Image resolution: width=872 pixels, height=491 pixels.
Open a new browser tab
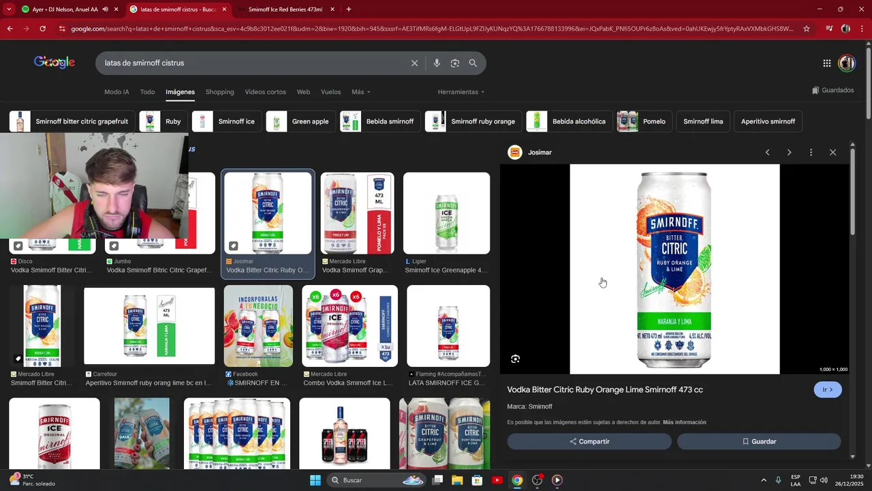tap(349, 10)
